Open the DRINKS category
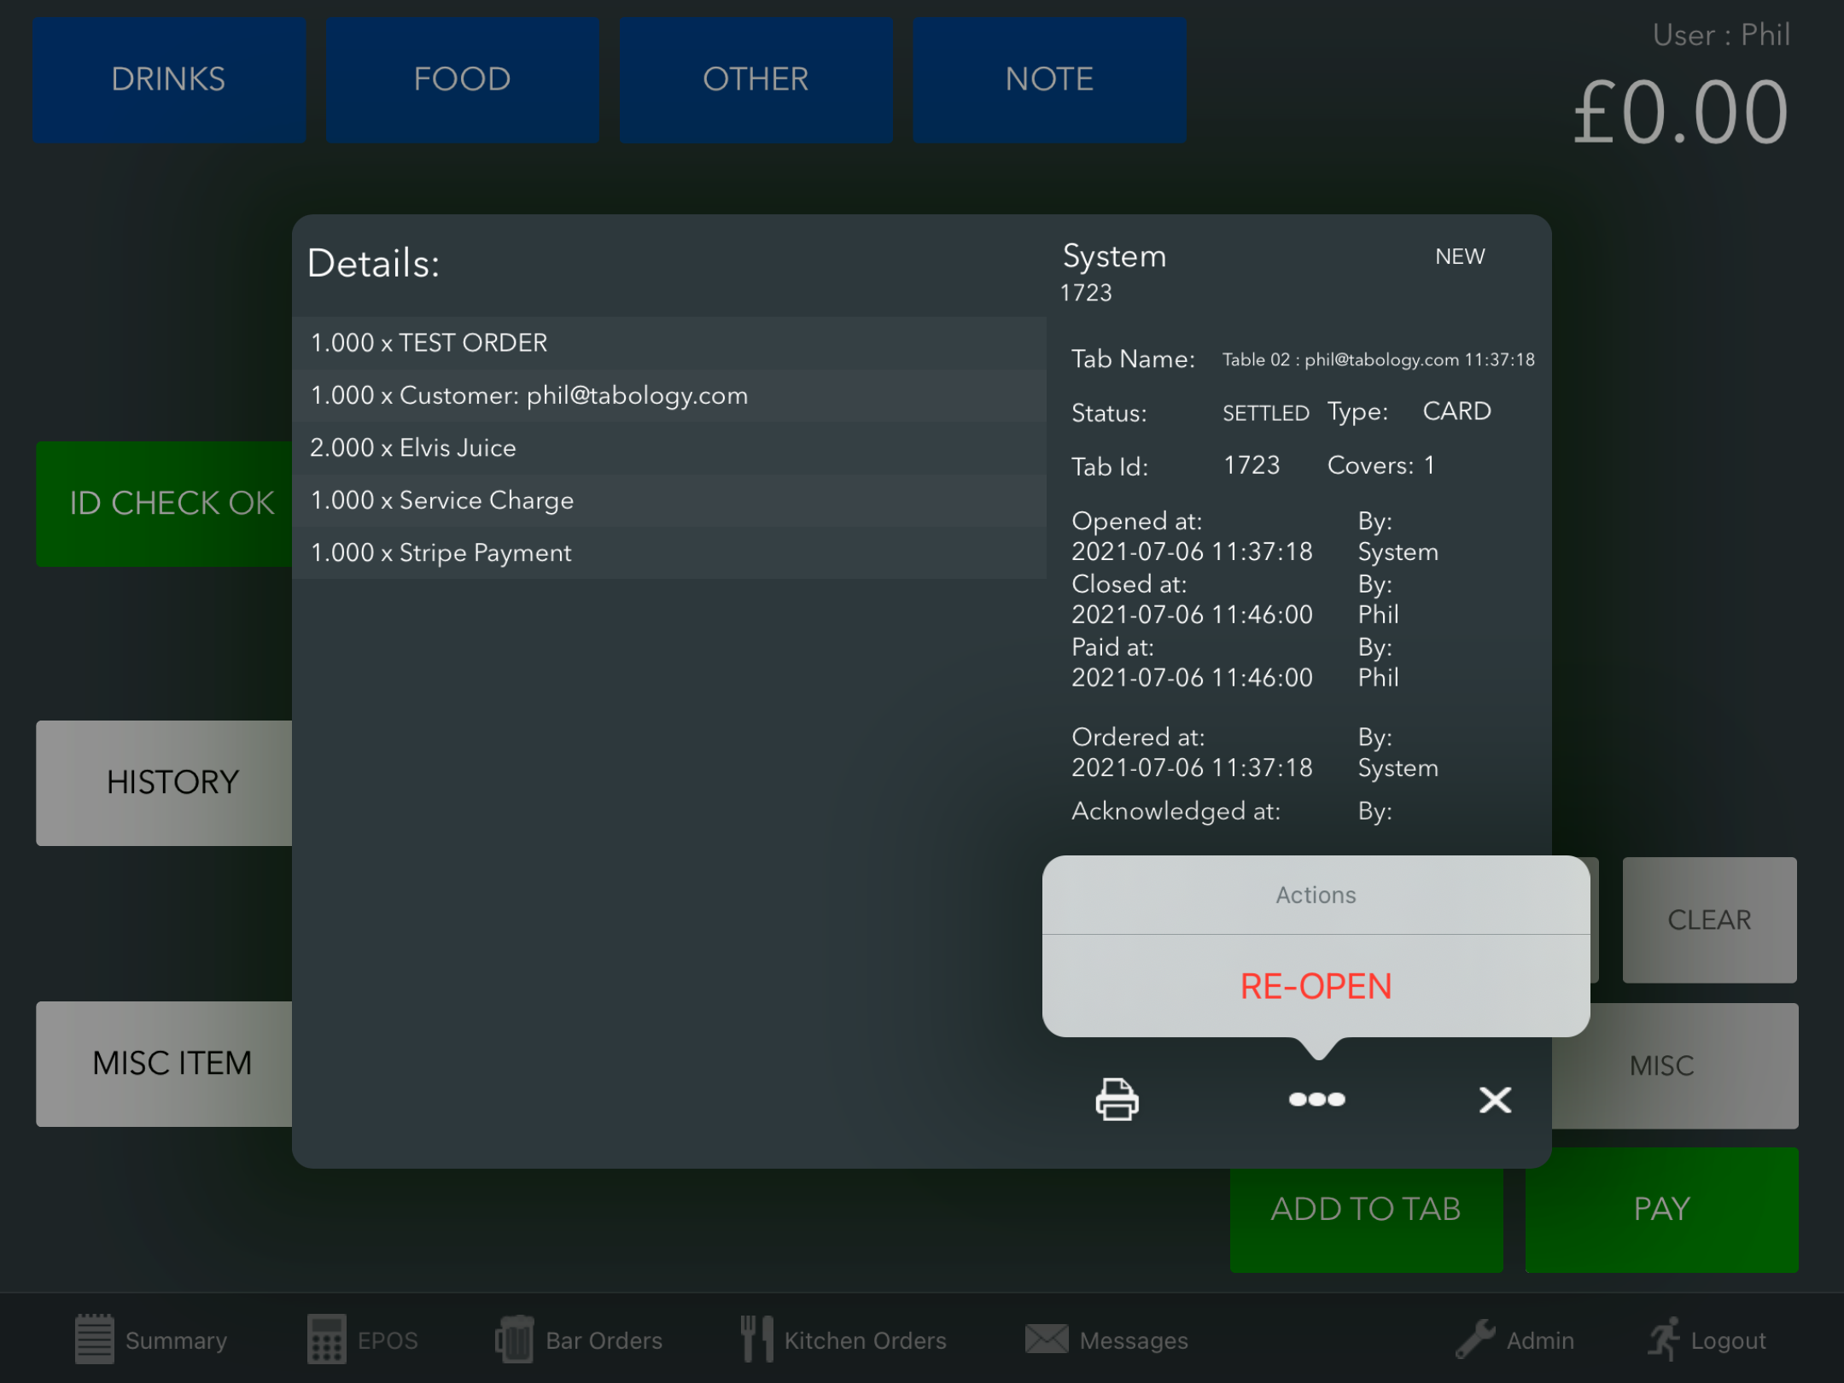 point(169,79)
